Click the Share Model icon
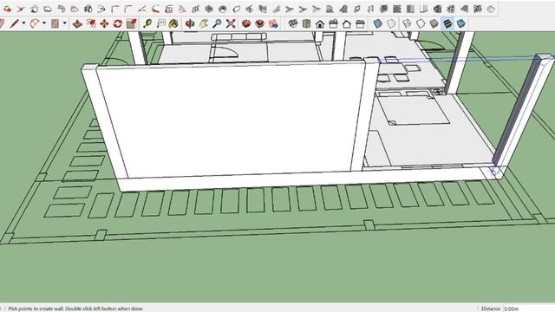 click(x=260, y=23)
